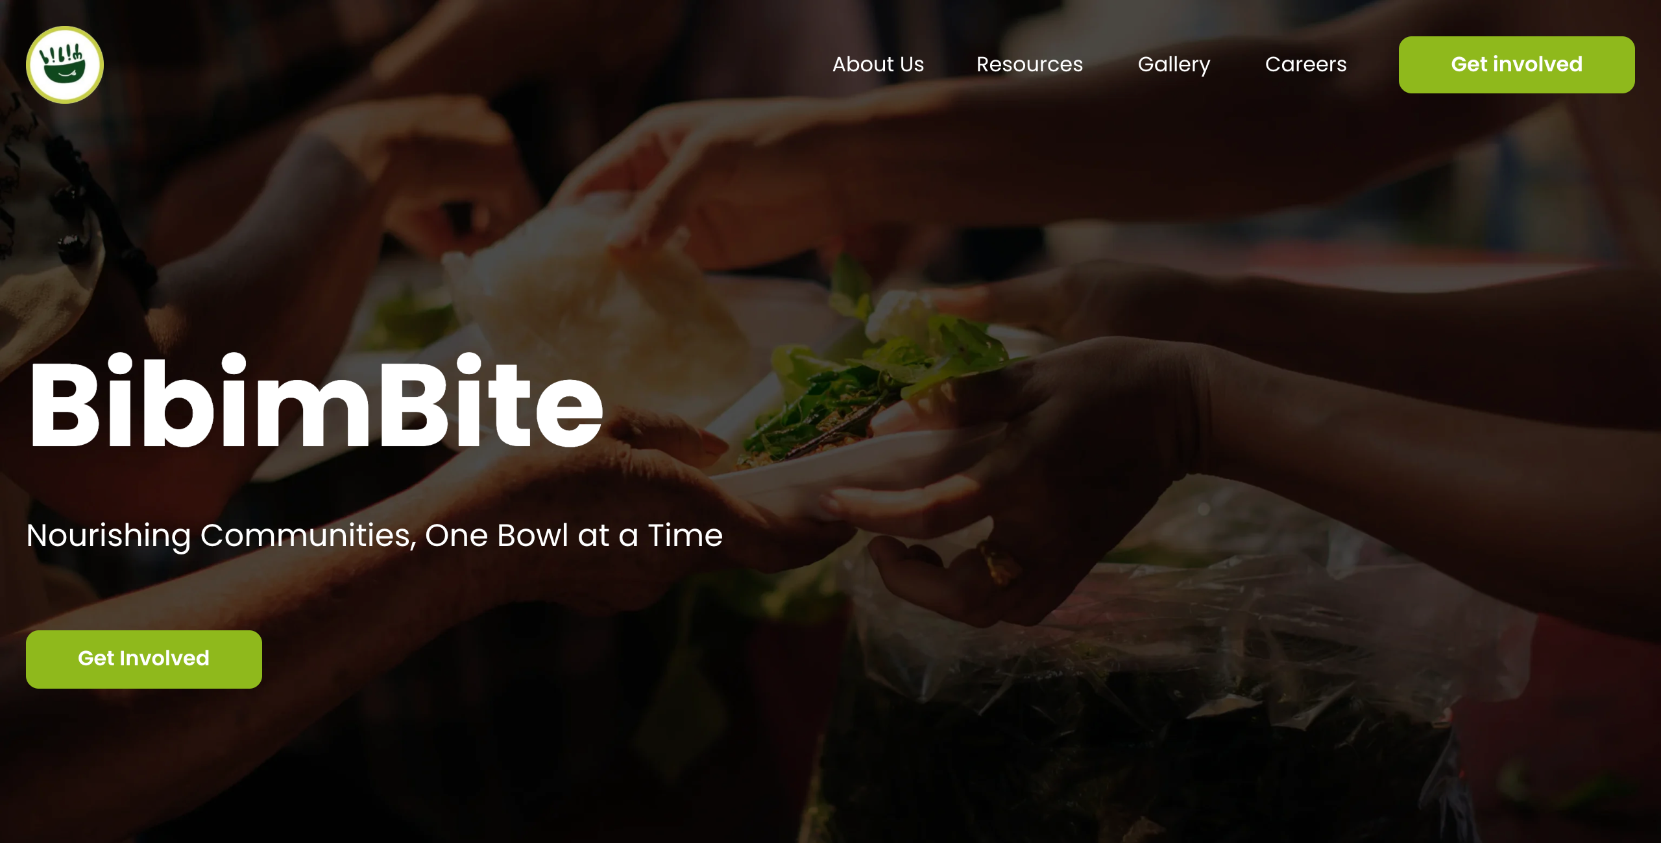Image resolution: width=1661 pixels, height=843 pixels.
Task: Go to Resources in the navigation
Action: coord(1030,64)
